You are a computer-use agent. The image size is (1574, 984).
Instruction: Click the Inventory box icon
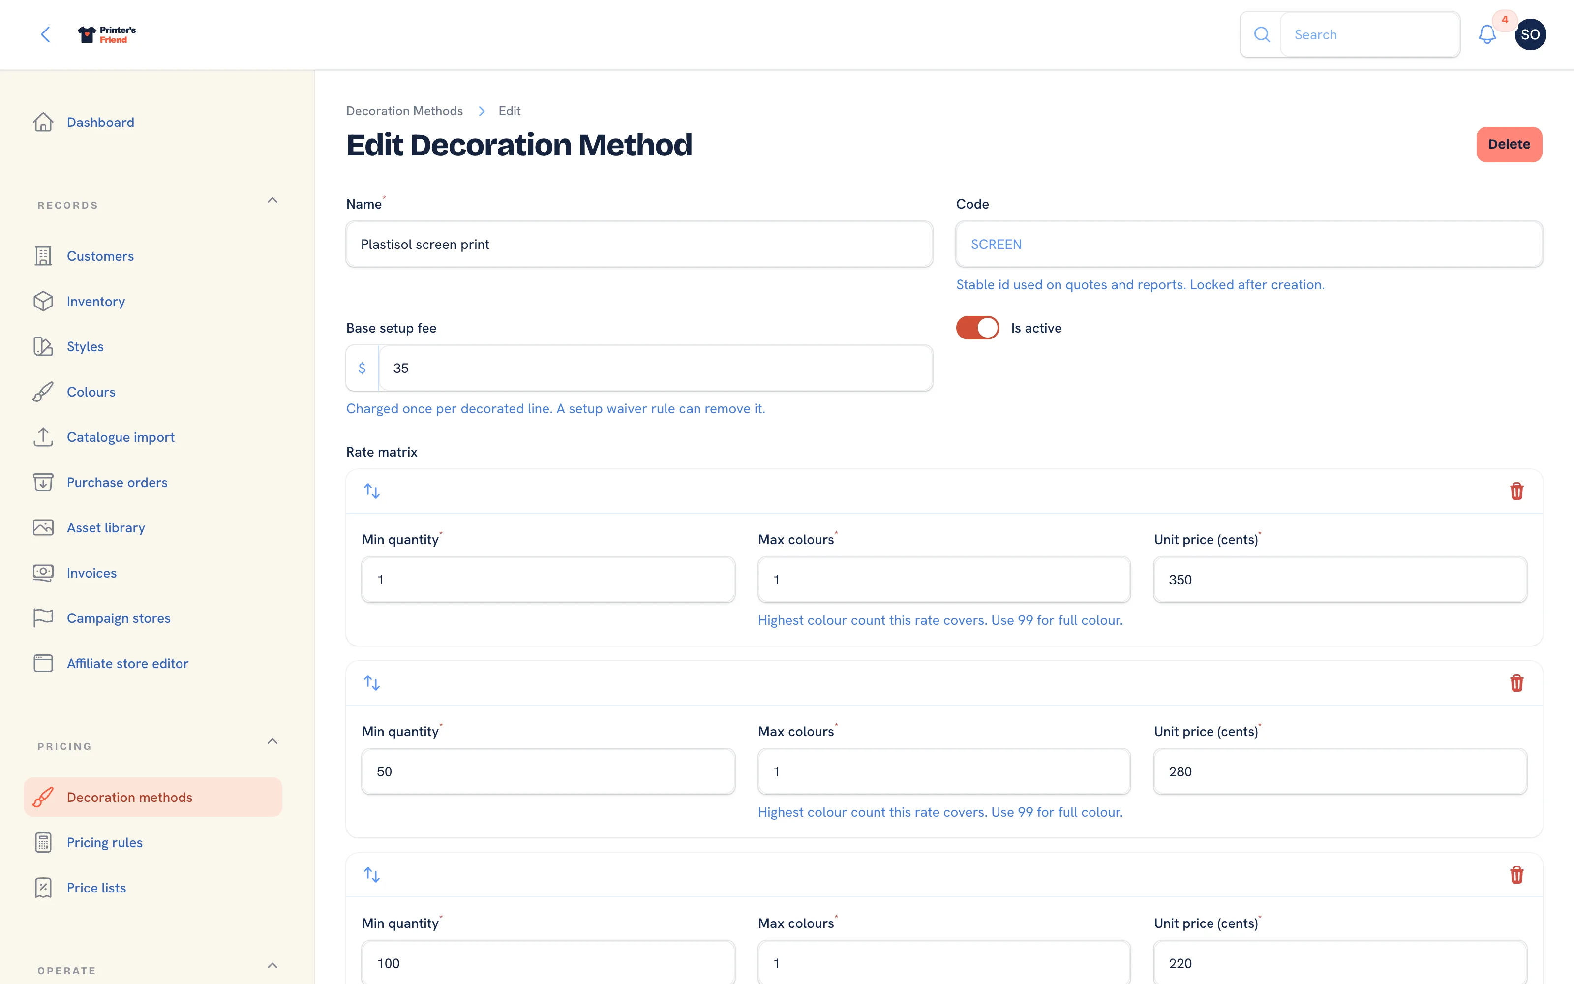[43, 301]
